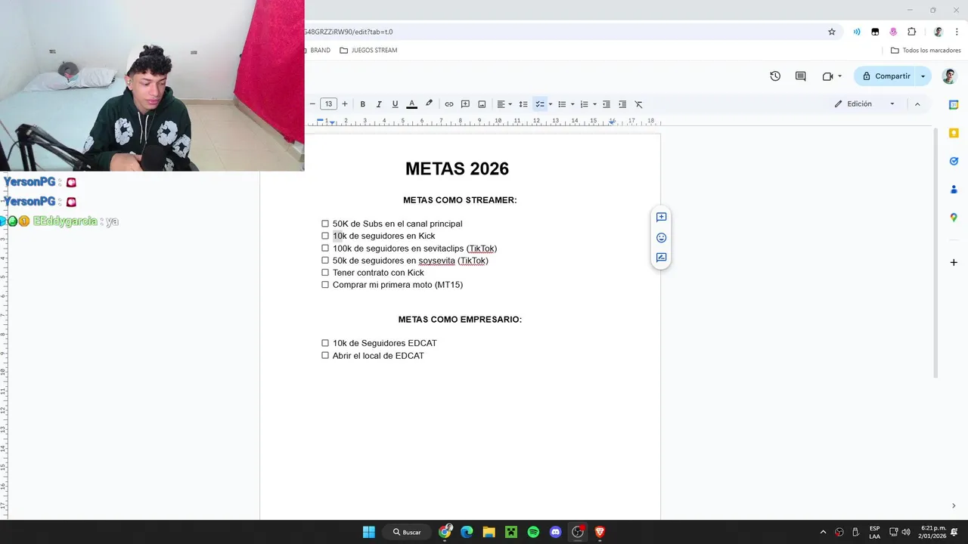
Task: Check '50K de Subs en el canal principal'
Action: click(325, 224)
